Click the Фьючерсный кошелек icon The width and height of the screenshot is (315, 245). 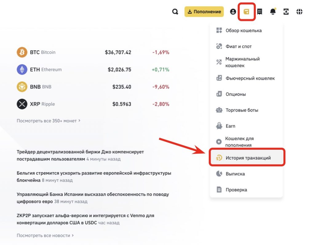click(219, 78)
